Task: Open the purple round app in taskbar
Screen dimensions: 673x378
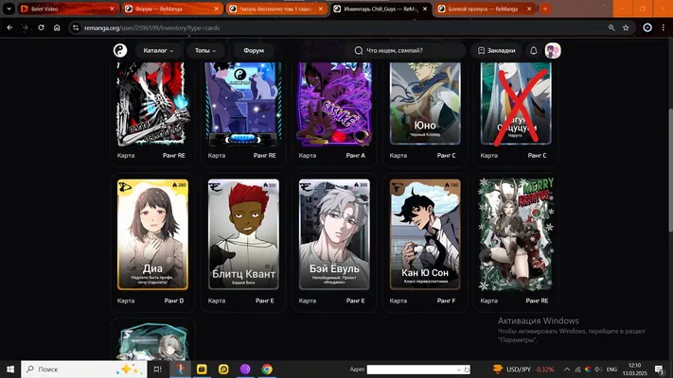Action: click(245, 369)
